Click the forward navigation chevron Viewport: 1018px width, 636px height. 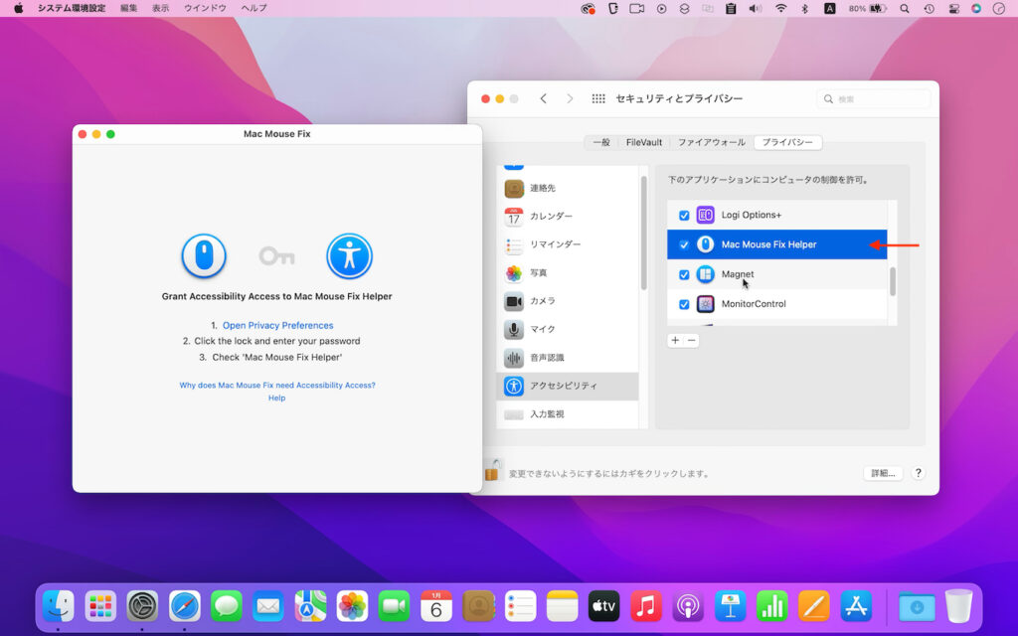pos(570,98)
